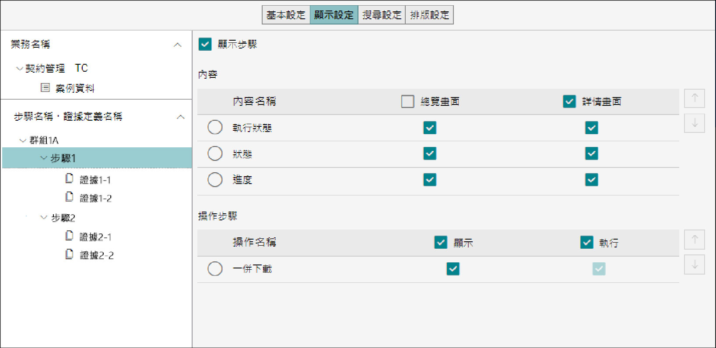Click the move-up arrow for 操作步驟 list
This screenshot has width=716, height=348.
(x=694, y=240)
